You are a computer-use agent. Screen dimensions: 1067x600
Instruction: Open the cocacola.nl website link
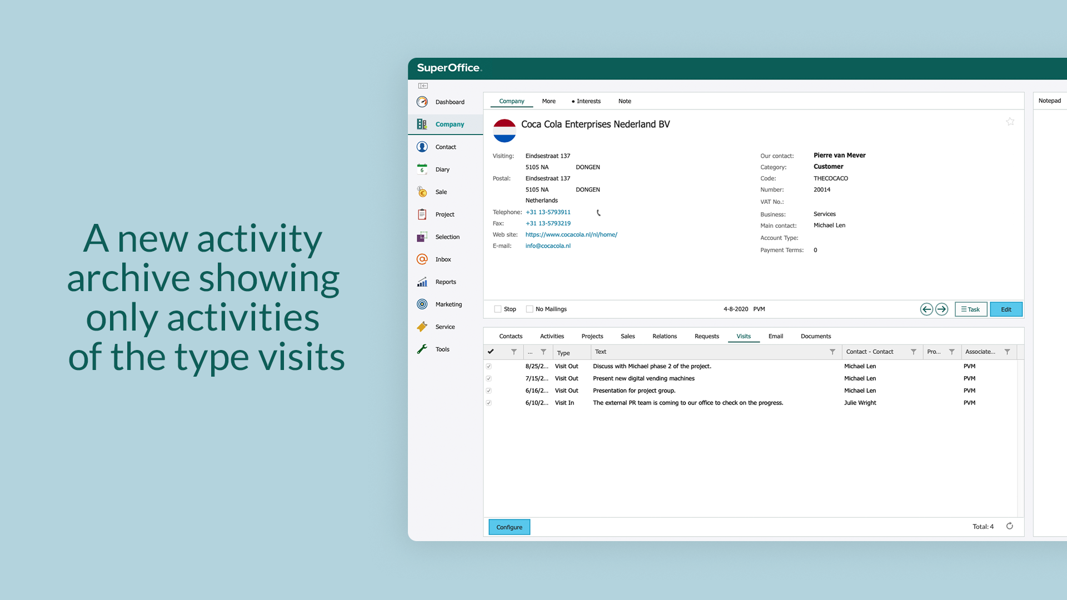571,234
